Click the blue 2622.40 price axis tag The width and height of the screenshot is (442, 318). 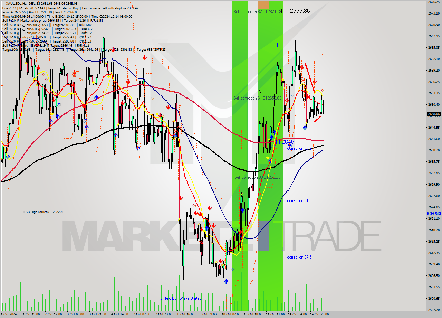tap(434, 214)
